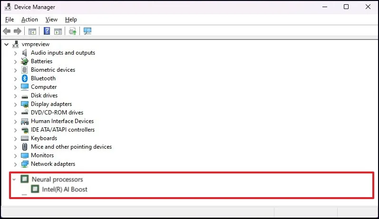Click the Device Manager title bar icon
Screen dimensions: 379x219
(8, 7)
